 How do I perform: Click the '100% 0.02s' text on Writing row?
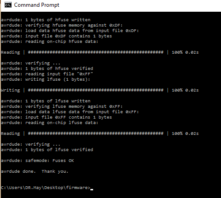185,90
